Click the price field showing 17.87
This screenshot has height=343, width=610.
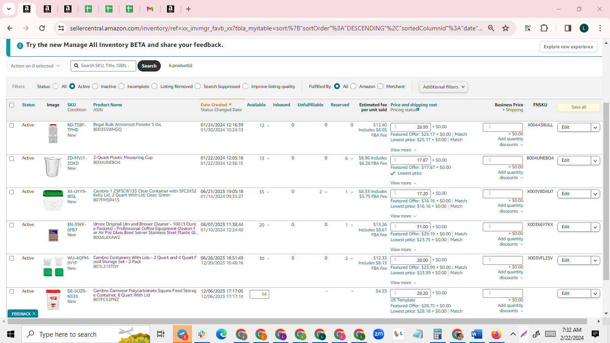tap(410, 160)
